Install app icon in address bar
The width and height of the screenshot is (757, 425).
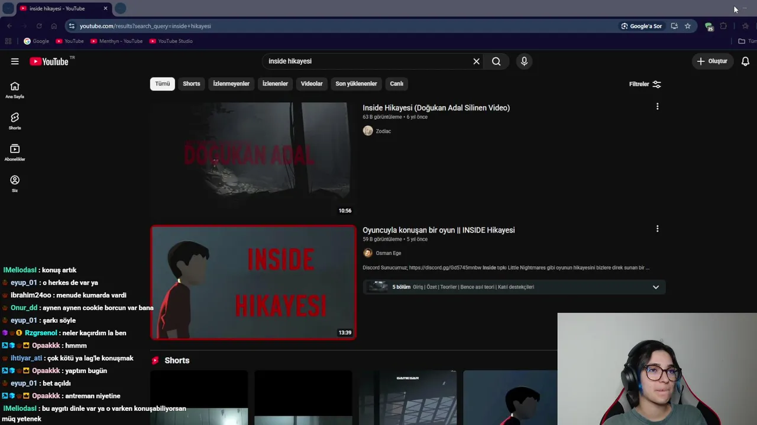click(674, 26)
